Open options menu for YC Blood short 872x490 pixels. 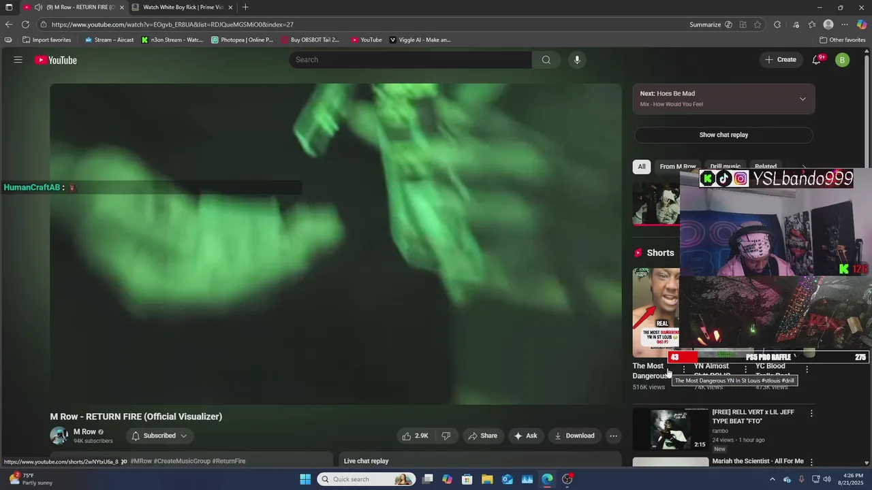tap(807, 370)
